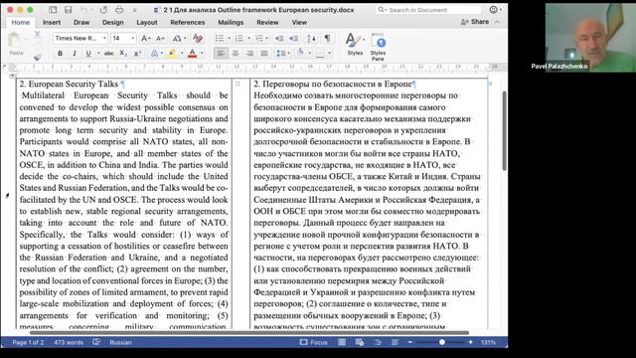
Task: Click the Cut scissors icon
Action: pos(38,35)
